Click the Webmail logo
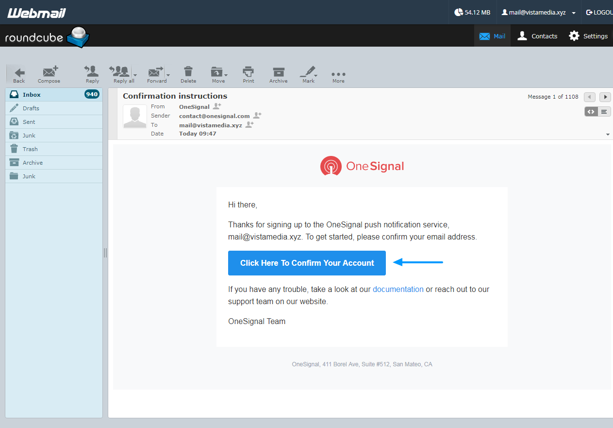 click(x=36, y=13)
